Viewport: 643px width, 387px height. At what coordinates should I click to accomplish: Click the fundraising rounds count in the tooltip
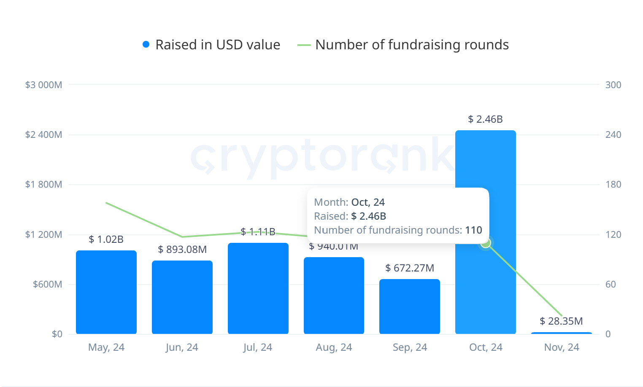473,230
